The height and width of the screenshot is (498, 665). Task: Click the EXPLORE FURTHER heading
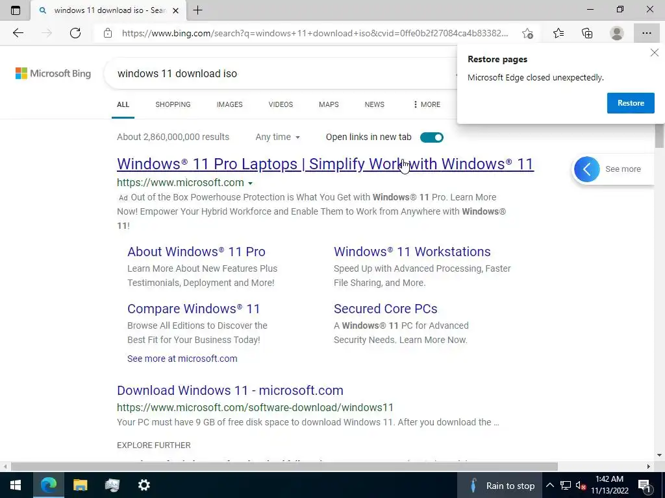153,445
